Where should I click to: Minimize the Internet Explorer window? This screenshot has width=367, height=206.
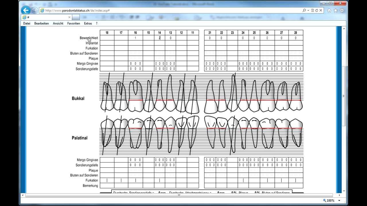[x=323, y=3]
